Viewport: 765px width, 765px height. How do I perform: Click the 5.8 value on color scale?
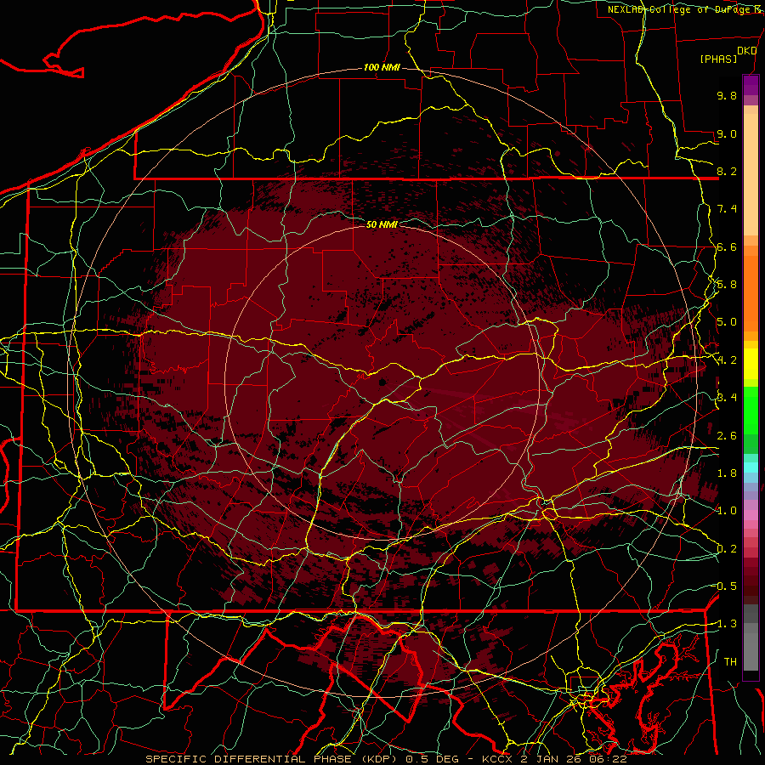tap(727, 285)
